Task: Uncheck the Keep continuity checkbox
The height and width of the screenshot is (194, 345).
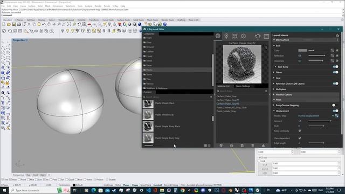Action: pos(300,131)
